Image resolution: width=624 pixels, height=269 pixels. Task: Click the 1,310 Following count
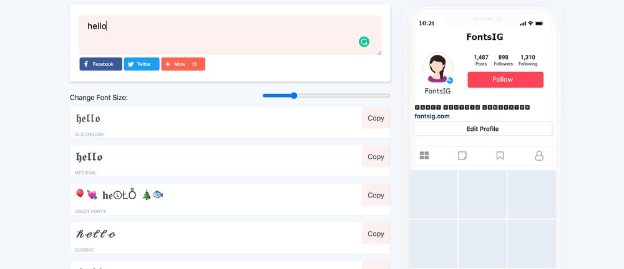[x=528, y=60]
